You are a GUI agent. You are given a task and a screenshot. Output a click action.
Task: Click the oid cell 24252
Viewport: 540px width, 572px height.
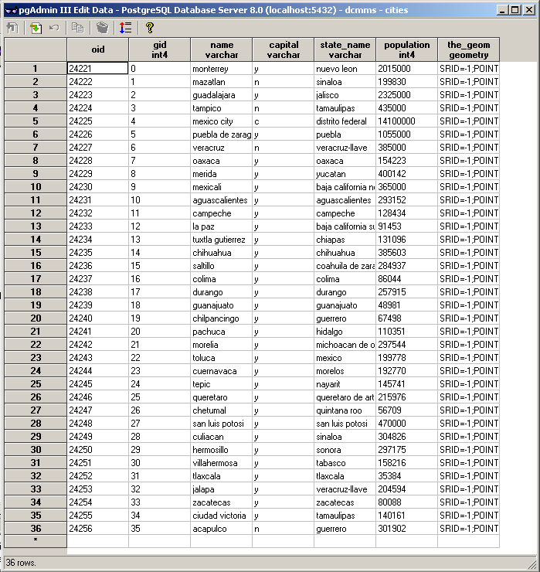97,475
